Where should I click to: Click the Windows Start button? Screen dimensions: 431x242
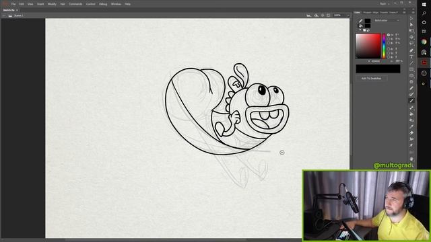tap(424, 5)
